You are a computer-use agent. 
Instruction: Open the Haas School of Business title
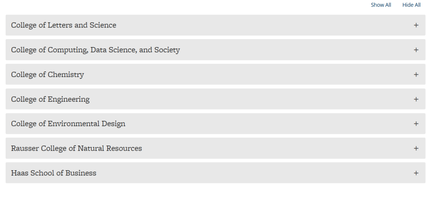pyautogui.click(x=54, y=173)
